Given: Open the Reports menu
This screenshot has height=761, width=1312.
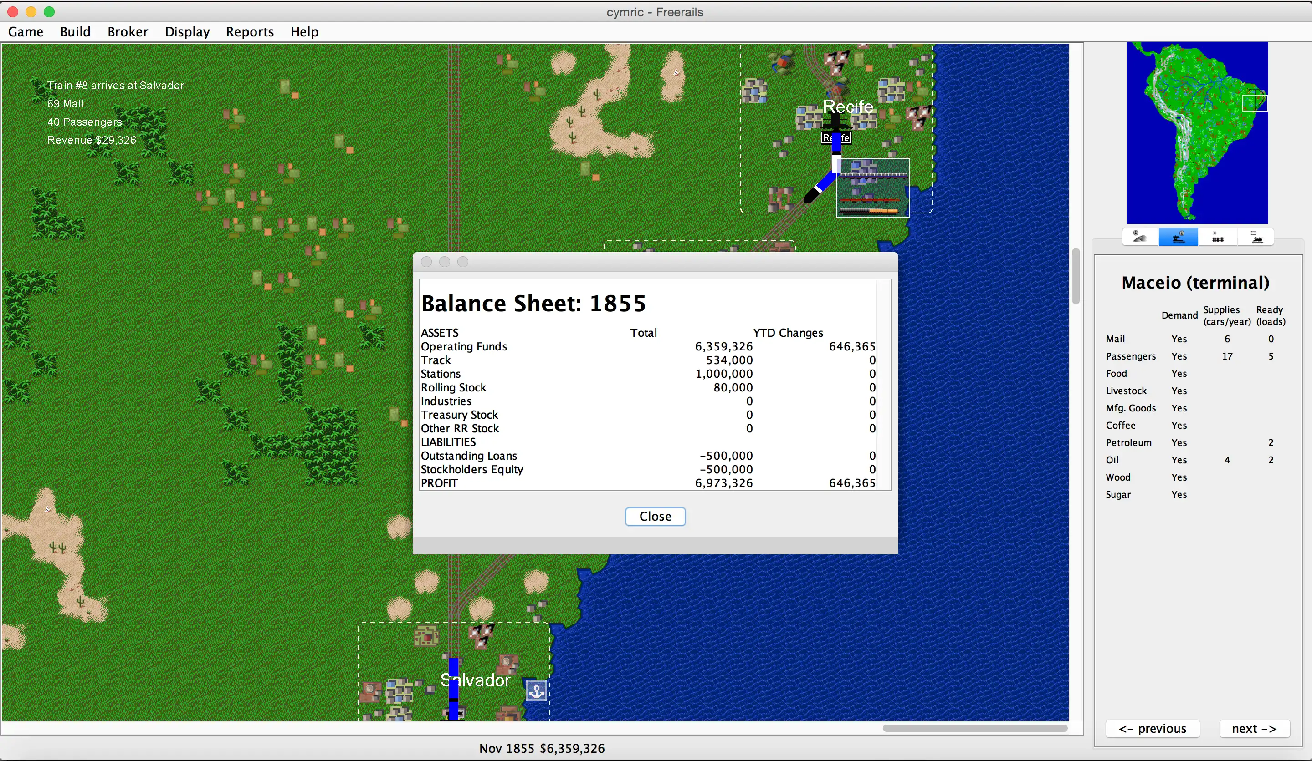Looking at the screenshot, I should pos(250,32).
